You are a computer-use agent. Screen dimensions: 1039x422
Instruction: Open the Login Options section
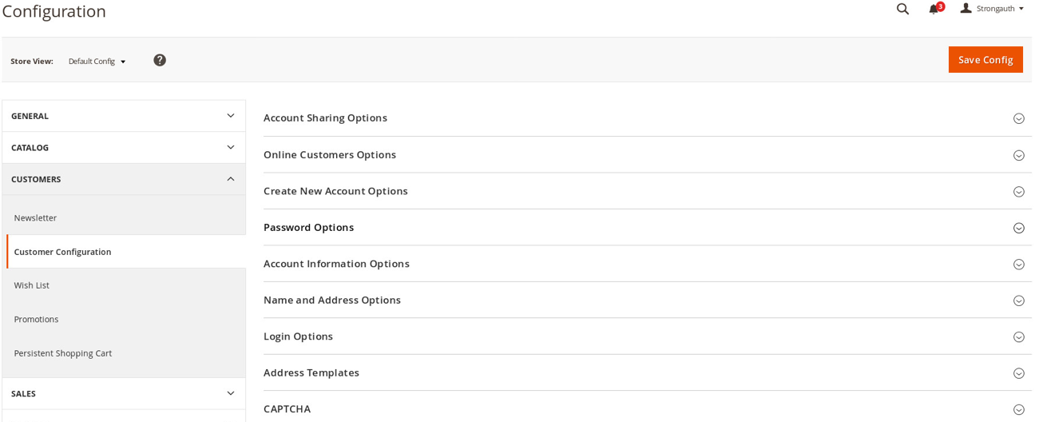(x=648, y=336)
